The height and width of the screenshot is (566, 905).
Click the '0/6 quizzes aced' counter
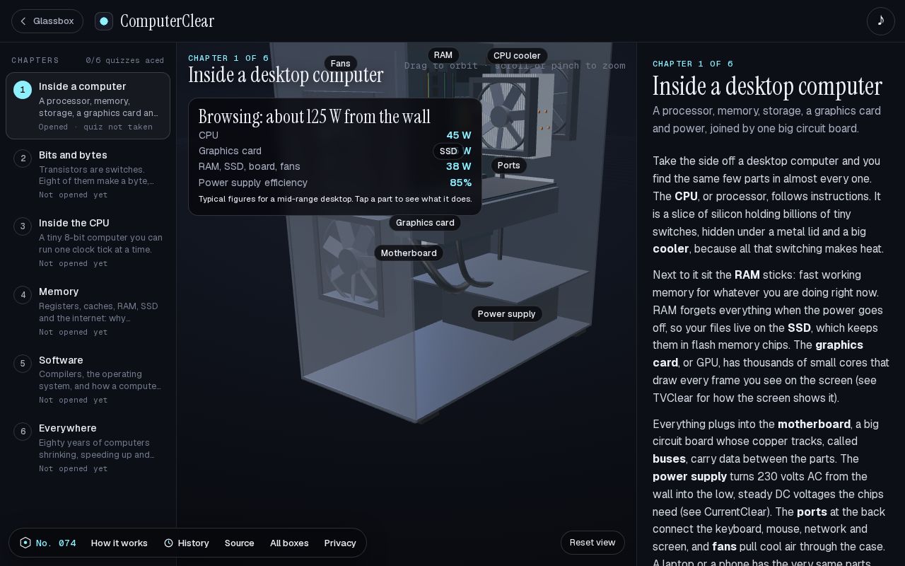125,61
